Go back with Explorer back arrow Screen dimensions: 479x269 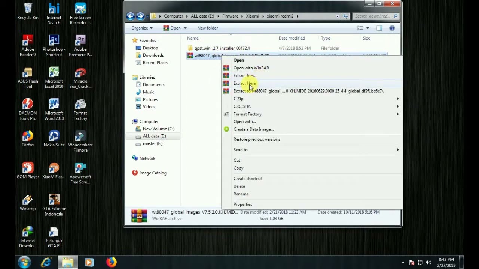130,16
